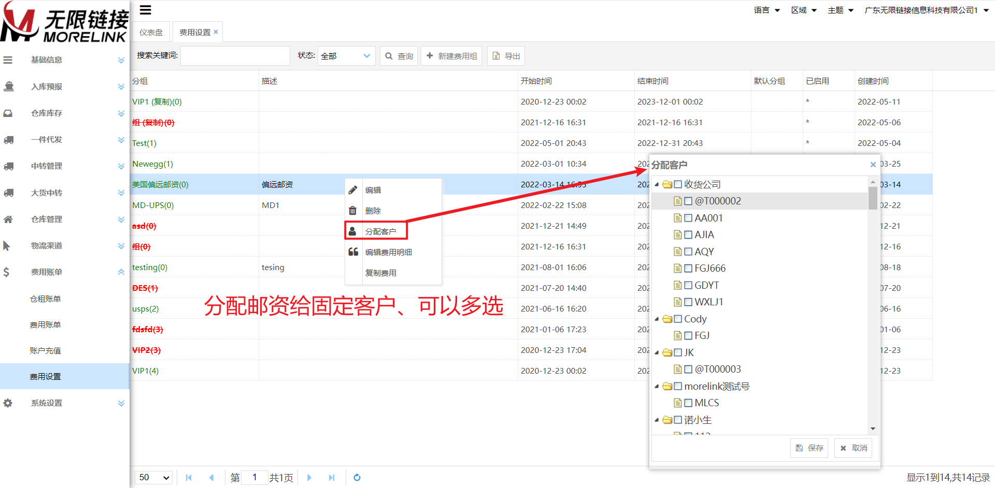Click 取消 in the 分配客户 dialog
This screenshot has height=488, width=995.
tap(854, 448)
